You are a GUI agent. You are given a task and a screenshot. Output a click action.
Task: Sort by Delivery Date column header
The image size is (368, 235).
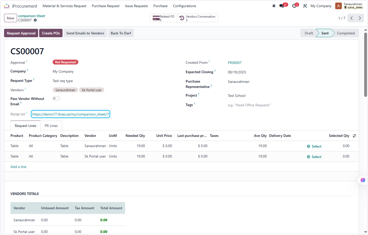pos(280,136)
